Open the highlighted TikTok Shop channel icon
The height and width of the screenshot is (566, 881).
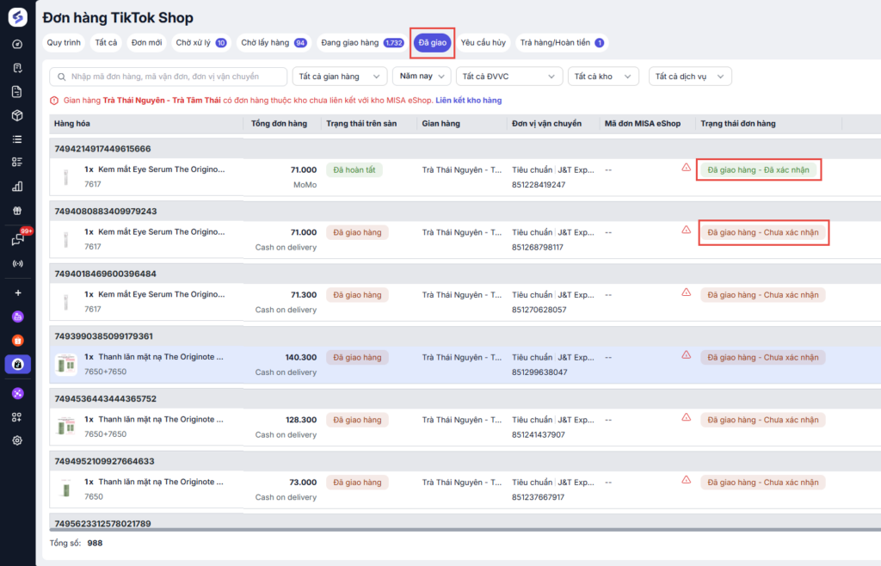[x=17, y=365]
